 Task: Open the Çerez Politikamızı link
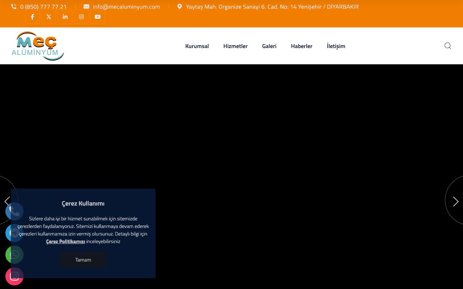[x=65, y=241]
